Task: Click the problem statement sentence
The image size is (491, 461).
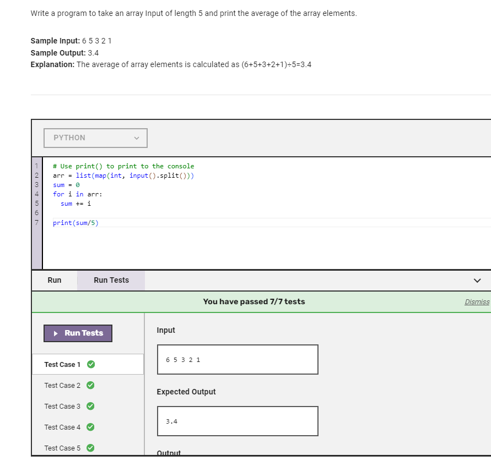Action: [194, 13]
